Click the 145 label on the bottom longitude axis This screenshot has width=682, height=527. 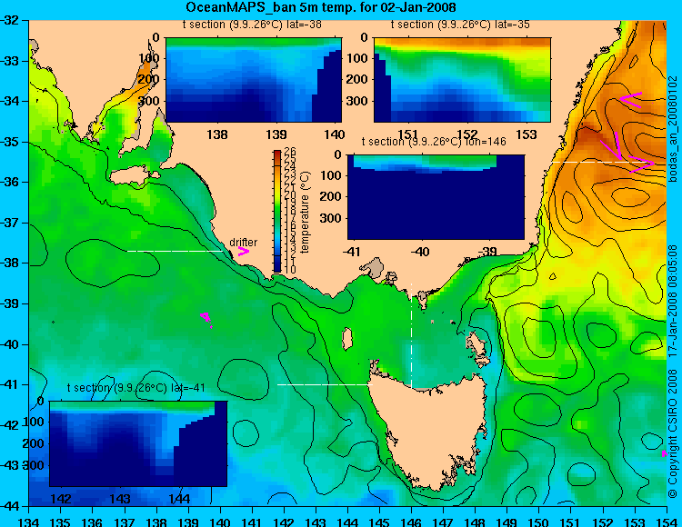[380, 522]
